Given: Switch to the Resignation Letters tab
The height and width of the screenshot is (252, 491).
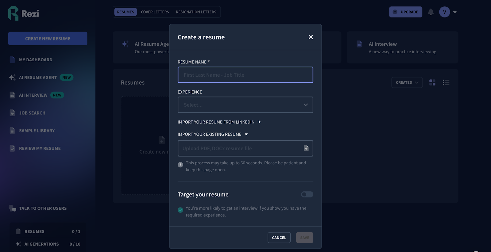Looking at the screenshot, I should (x=196, y=12).
